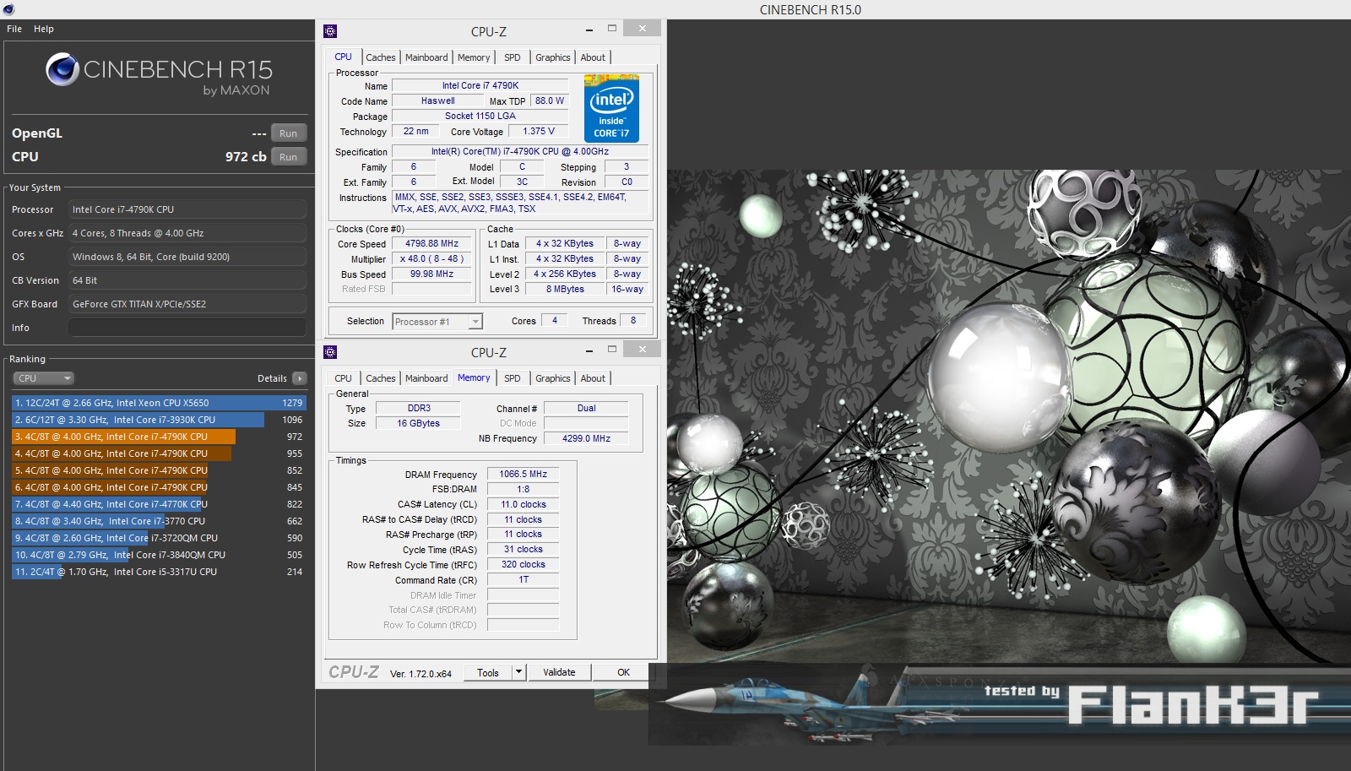Open the Processor #1 selection dropdown

[x=437, y=322]
